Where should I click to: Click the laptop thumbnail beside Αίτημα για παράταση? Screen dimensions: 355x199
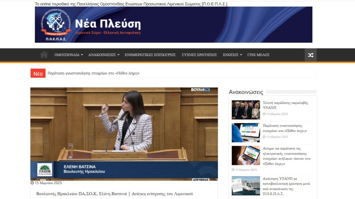pos(246,155)
